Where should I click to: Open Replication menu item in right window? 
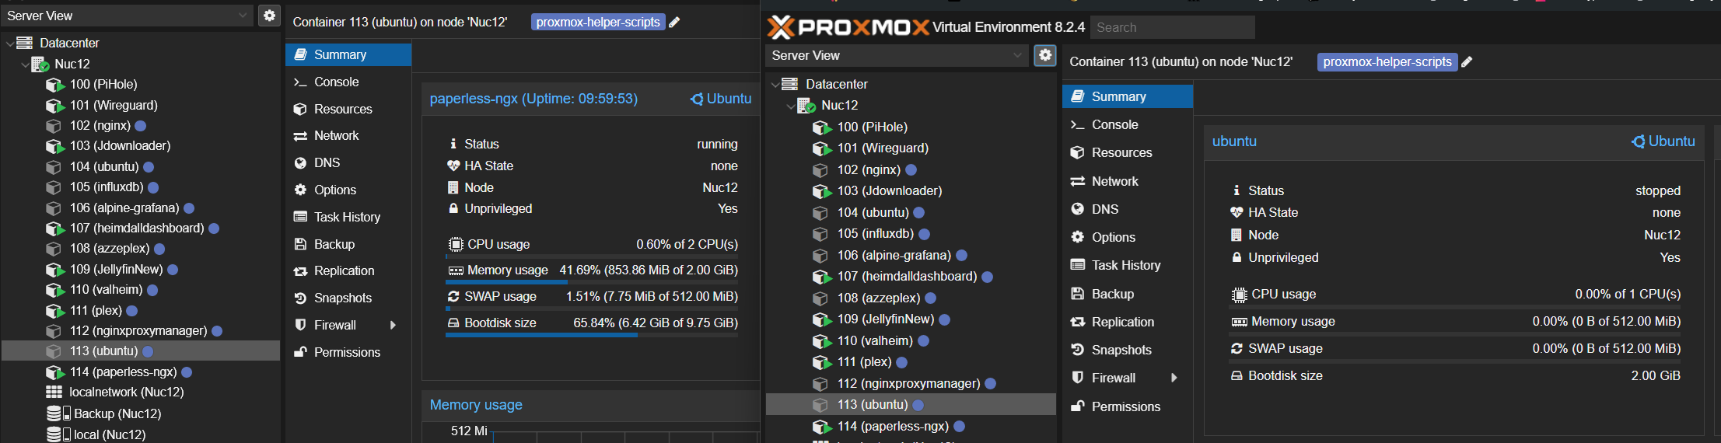point(1128,322)
